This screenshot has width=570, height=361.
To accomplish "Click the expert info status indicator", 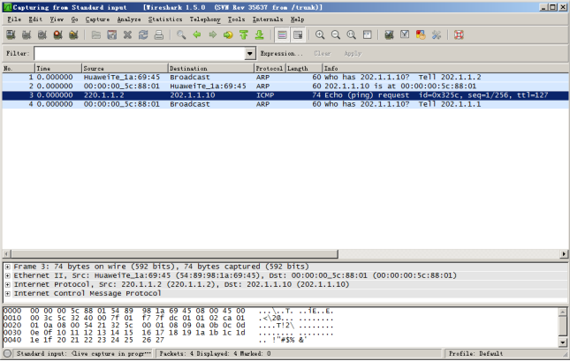I will tap(8, 354).
